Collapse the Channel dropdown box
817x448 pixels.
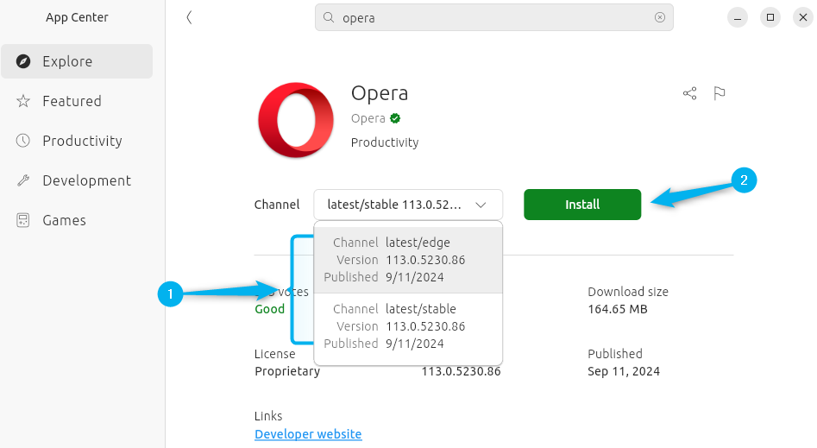407,205
